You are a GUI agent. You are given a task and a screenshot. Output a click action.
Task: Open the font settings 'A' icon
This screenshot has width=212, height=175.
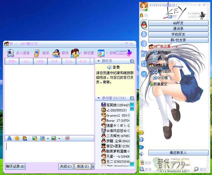pos(9,138)
